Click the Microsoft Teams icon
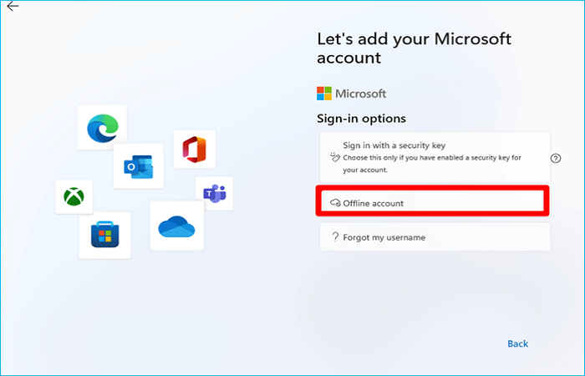This screenshot has height=376, width=585. tap(214, 193)
